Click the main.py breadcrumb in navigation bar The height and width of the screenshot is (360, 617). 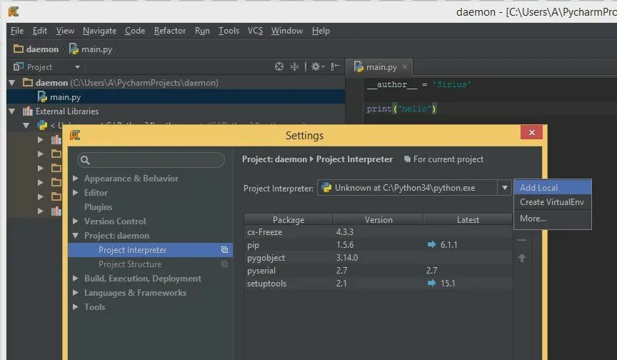pos(91,49)
